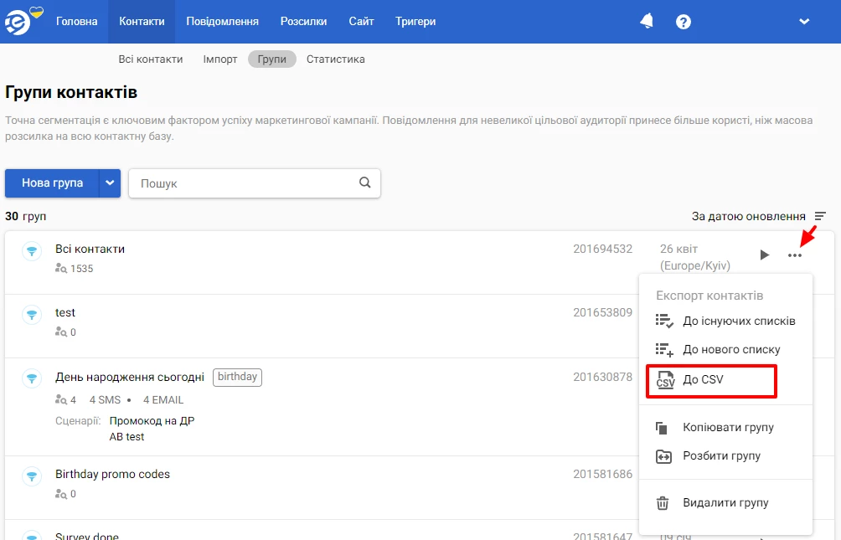This screenshot has width=841, height=540.
Task: Click the trash icon for delete group
Action: 663,503
